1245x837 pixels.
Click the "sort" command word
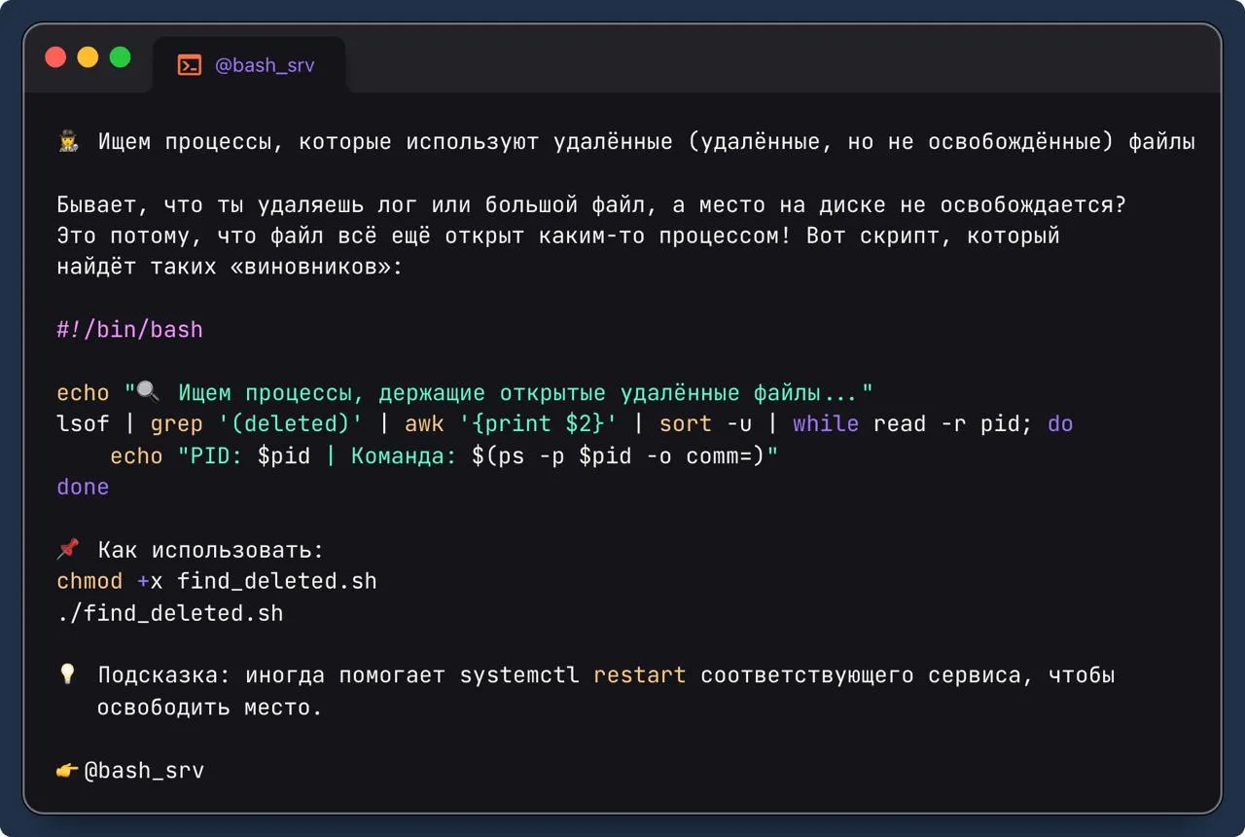[x=686, y=424]
